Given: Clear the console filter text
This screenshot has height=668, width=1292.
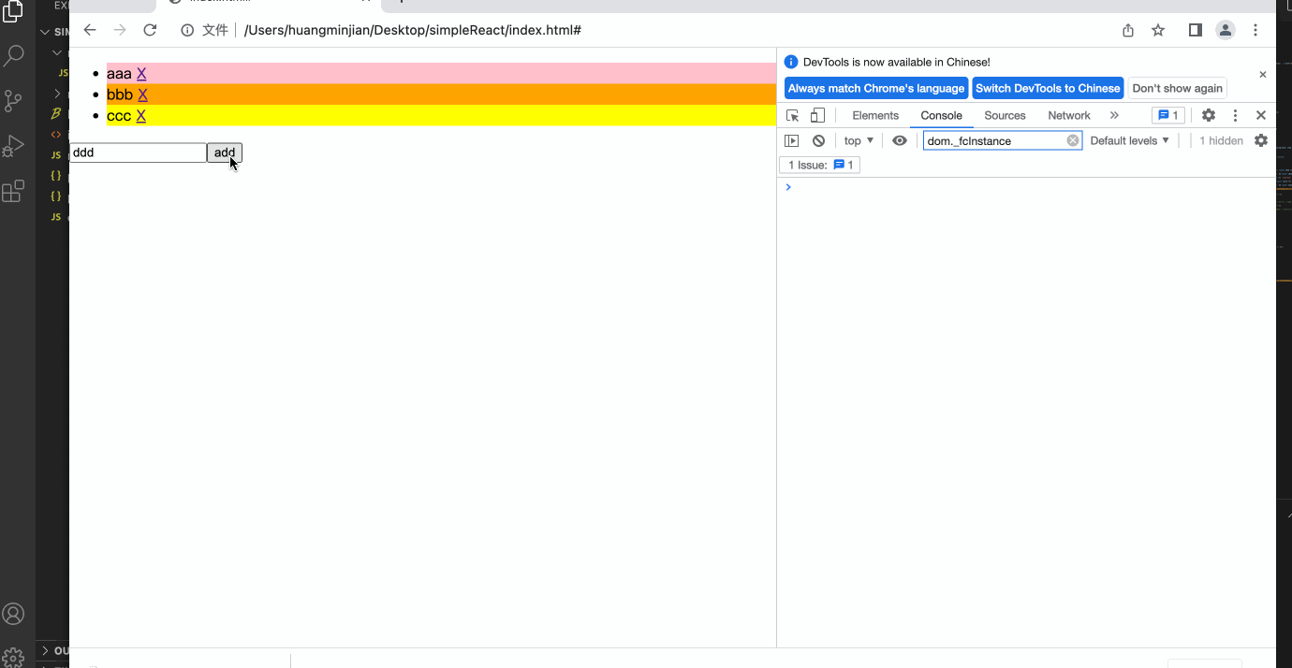Looking at the screenshot, I should (1073, 140).
